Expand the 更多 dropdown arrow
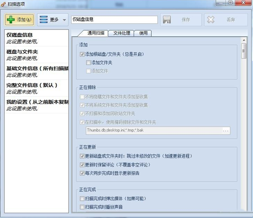The height and width of the screenshot is (218, 253). [65, 20]
